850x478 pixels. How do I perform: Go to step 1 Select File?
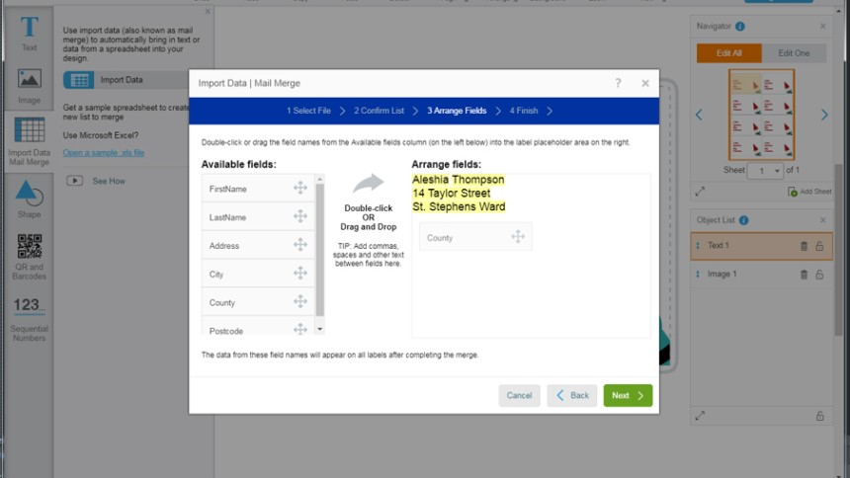pyautogui.click(x=308, y=111)
